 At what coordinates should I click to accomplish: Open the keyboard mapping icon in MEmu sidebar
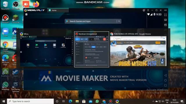[165, 20]
